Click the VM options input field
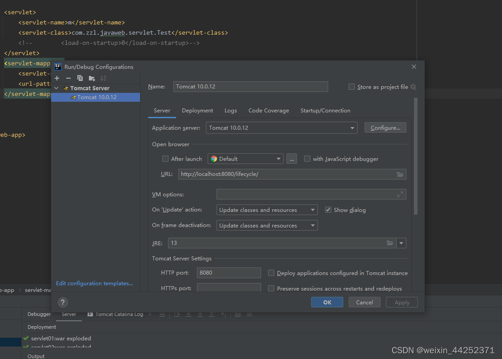 (x=311, y=194)
